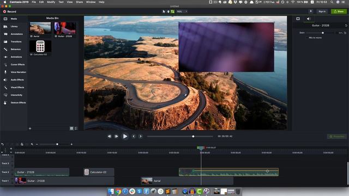Select the highlighted audio clip on Track 2
This screenshot has height=196, width=349.
pos(229,172)
